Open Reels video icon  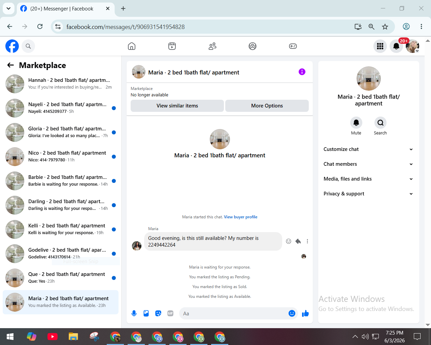[172, 46]
